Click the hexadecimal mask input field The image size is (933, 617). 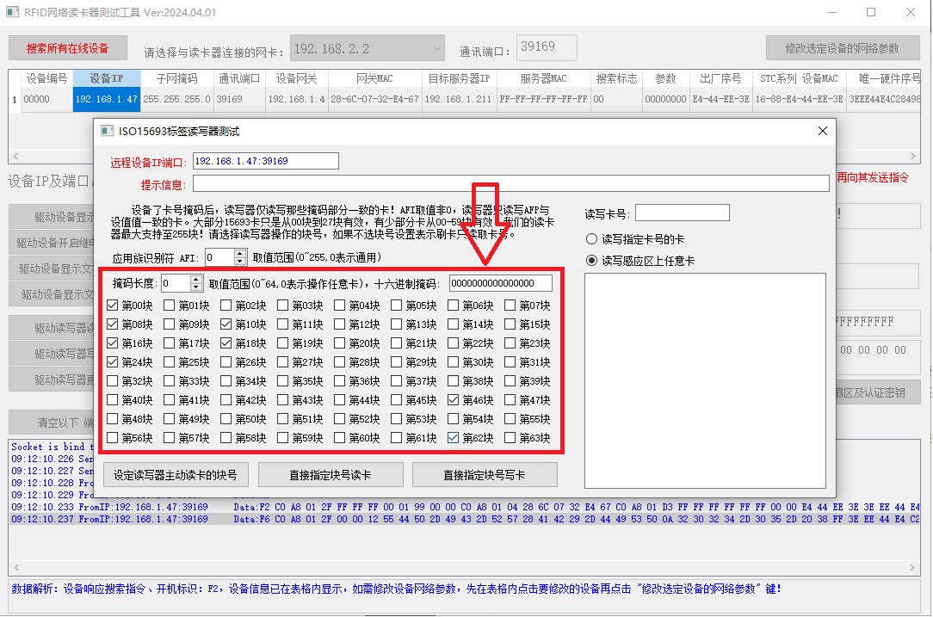coord(500,284)
